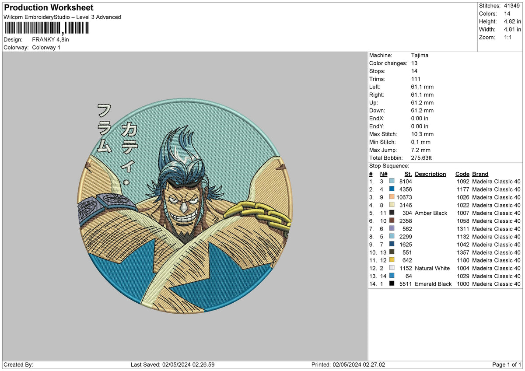The image size is (525, 371).
Task: Click the 'Natural White' description text
Action: (432, 268)
